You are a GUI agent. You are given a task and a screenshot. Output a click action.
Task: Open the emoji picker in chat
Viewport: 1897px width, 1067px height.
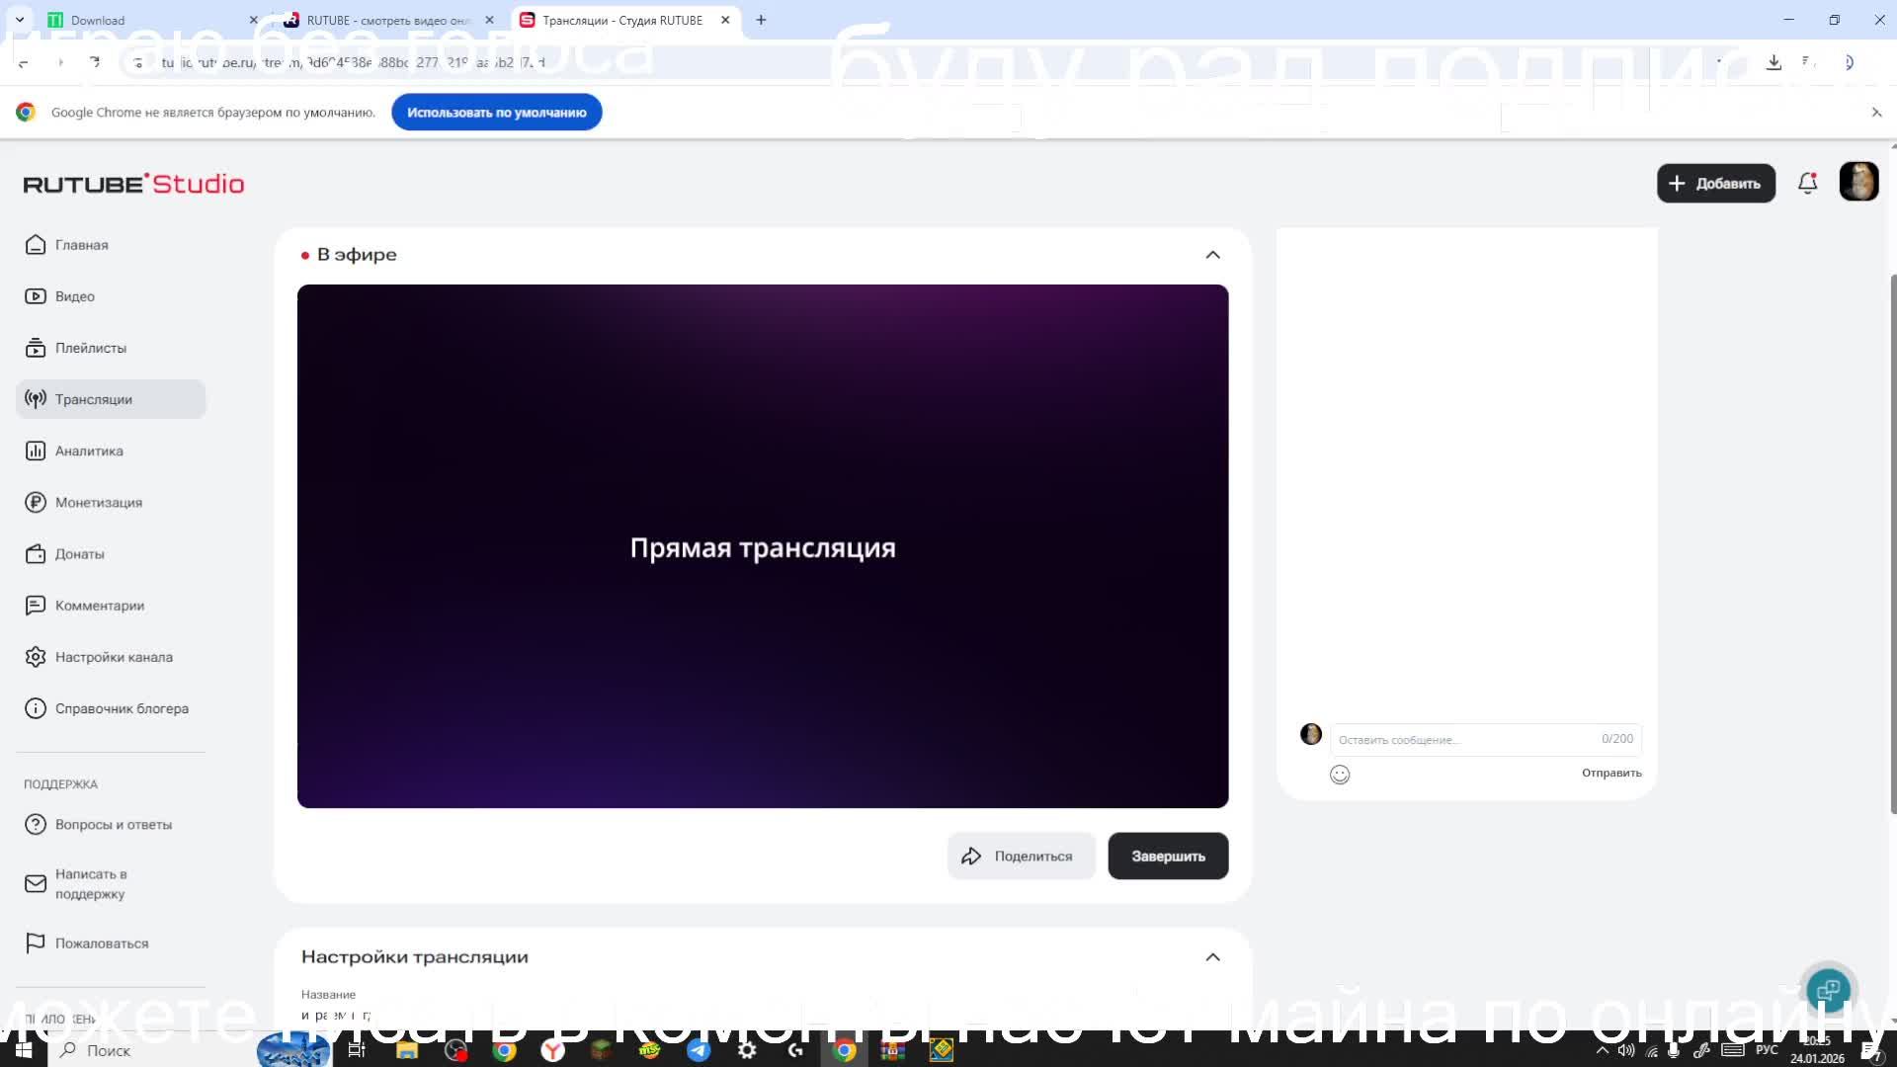tap(1340, 775)
